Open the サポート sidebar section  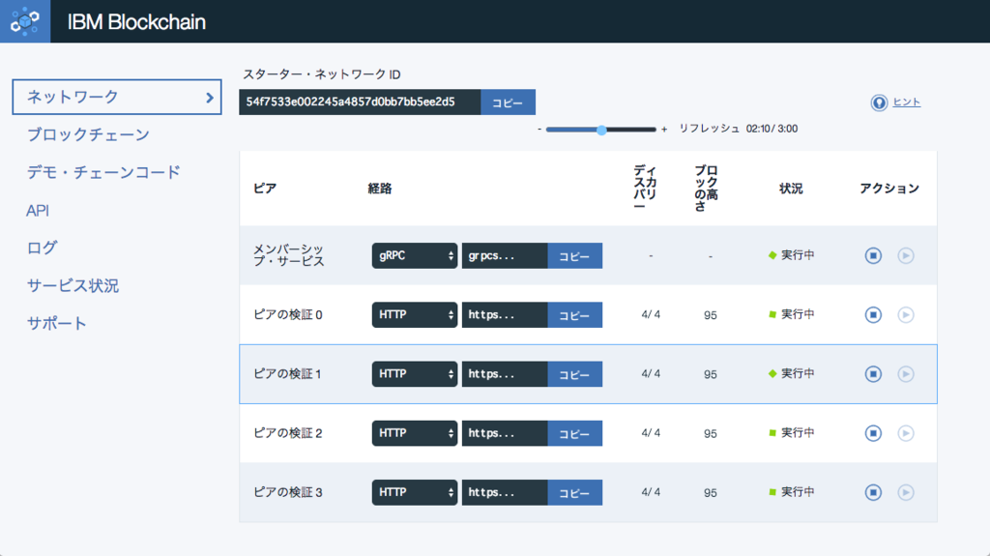coord(57,324)
